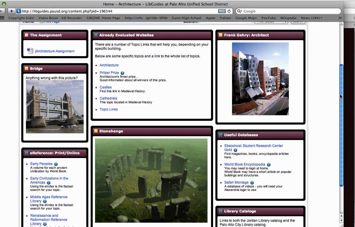
Task: Show more bookmarks with the chevron
Action: pyautogui.click(x=340, y=18)
